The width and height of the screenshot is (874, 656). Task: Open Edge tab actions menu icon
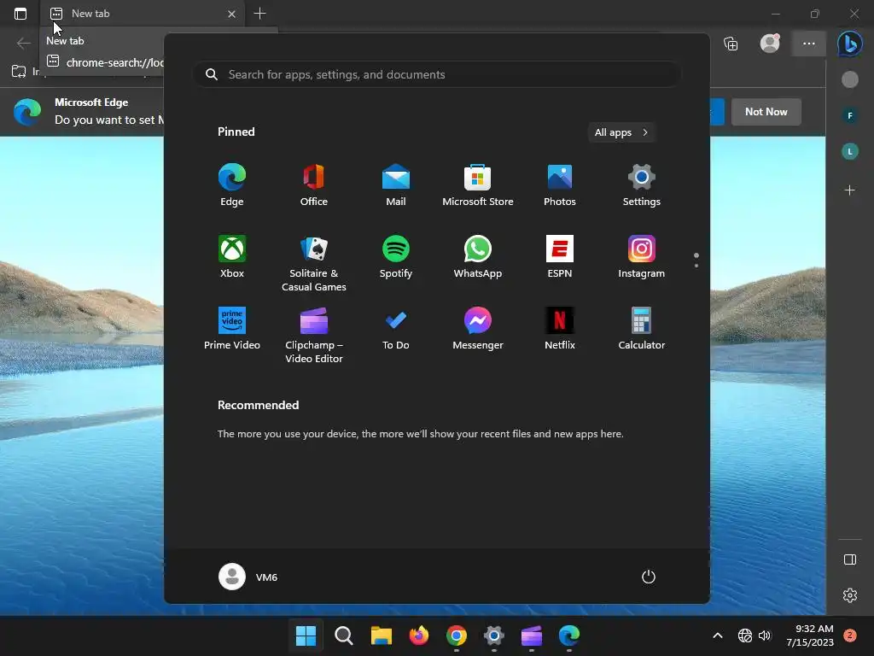[x=20, y=14]
